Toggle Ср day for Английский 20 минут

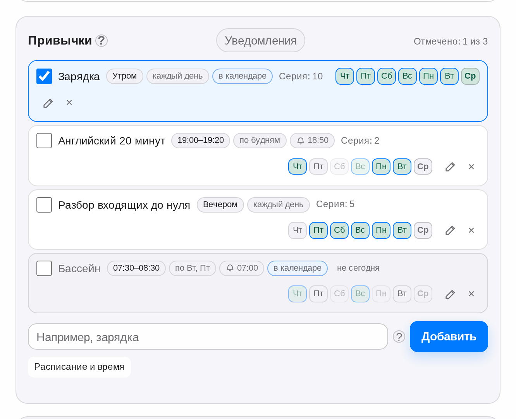point(423,167)
